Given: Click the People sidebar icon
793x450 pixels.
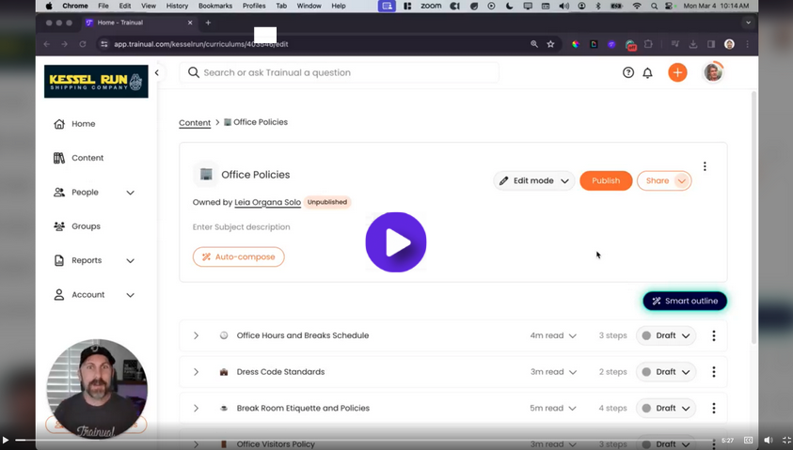Looking at the screenshot, I should (x=59, y=193).
